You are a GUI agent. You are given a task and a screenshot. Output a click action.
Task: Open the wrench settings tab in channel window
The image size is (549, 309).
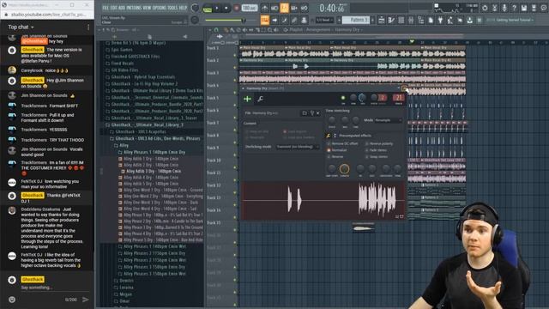coord(260,100)
